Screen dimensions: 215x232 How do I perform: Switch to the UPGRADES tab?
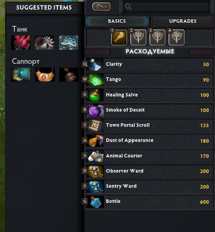tap(183, 21)
